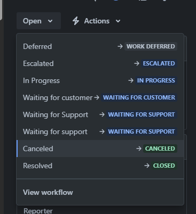Click the green CLOSED status badge
The height and width of the screenshot is (214, 196).
coord(164,166)
